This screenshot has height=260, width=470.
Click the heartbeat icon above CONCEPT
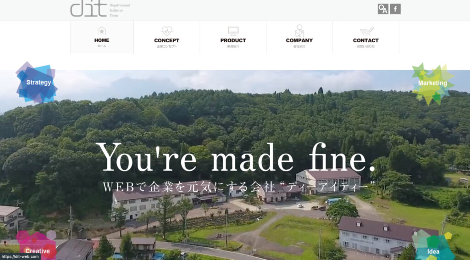[x=166, y=31]
